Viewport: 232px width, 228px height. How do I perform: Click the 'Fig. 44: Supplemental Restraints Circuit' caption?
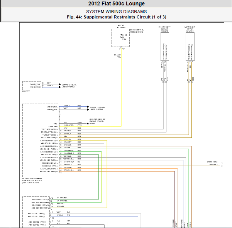click(x=117, y=17)
